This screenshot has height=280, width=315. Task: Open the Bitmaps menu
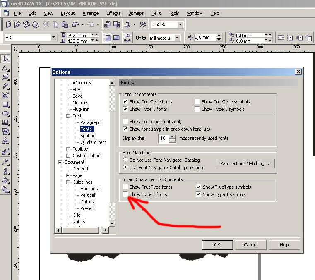pos(136,14)
